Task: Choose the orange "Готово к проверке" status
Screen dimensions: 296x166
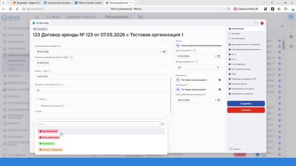Action: point(50,150)
